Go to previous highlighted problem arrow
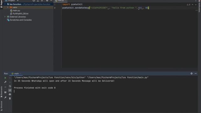 [193, 5]
